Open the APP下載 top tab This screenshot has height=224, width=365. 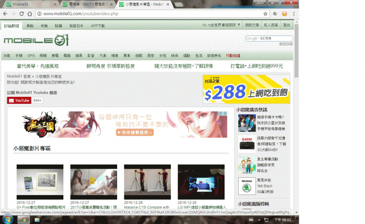(97, 26)
